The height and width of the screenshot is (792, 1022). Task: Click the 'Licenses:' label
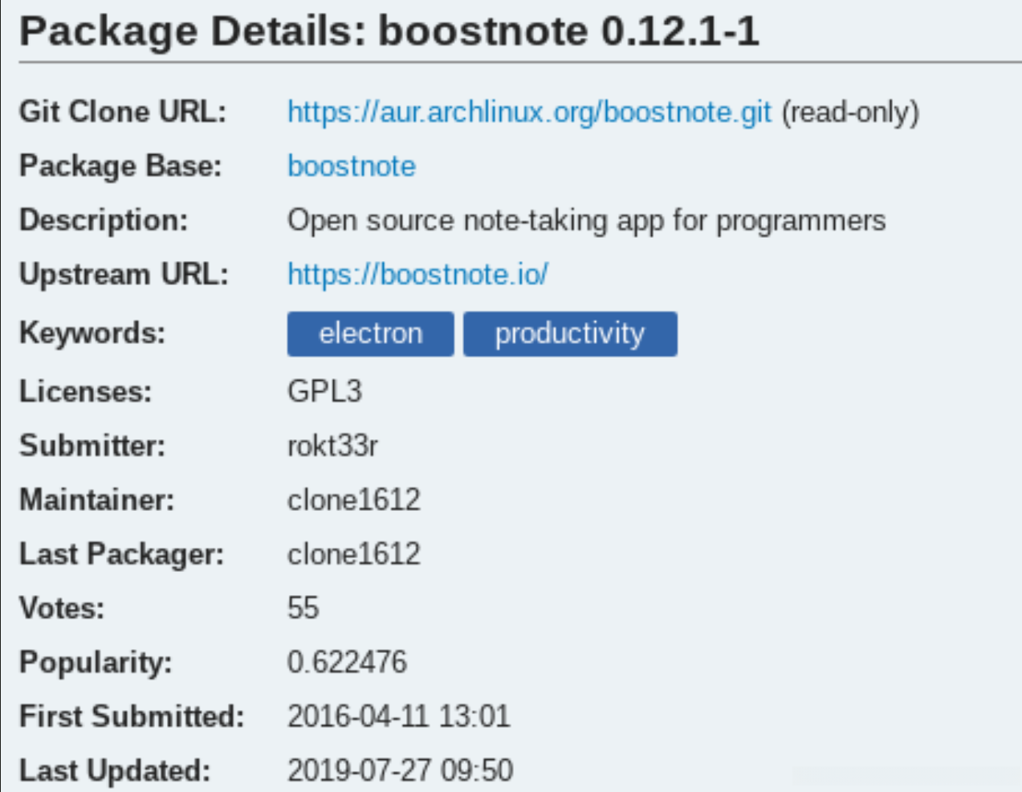coord(86,391)
